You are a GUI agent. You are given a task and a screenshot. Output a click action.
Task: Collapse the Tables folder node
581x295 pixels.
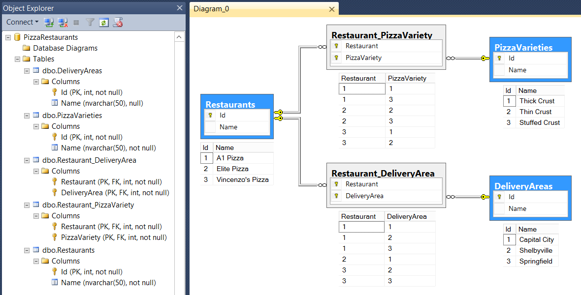(x=17, y=59)
